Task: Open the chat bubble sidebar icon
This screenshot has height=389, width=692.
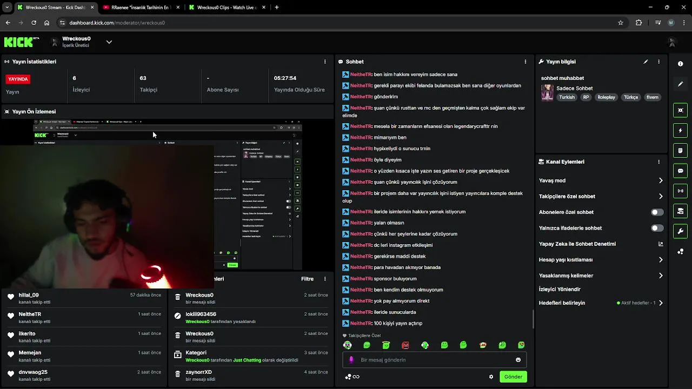Action: click(680, 171)
